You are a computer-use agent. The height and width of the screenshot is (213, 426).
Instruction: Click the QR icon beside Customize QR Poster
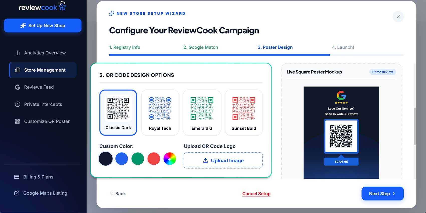tap(18, 121)
